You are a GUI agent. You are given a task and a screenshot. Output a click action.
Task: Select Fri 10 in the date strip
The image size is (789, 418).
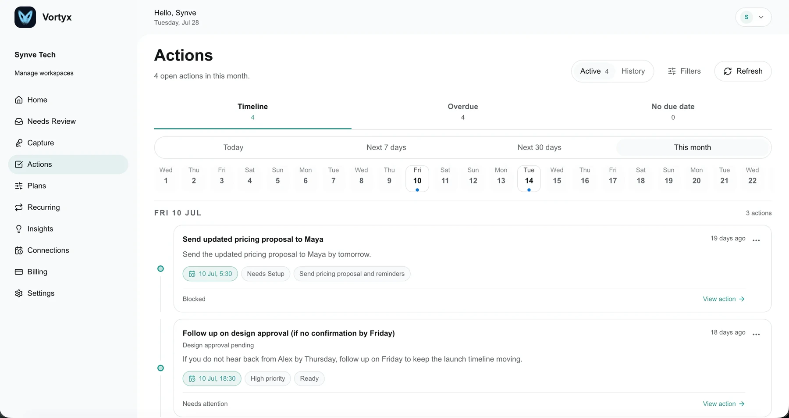click(417, 178)
